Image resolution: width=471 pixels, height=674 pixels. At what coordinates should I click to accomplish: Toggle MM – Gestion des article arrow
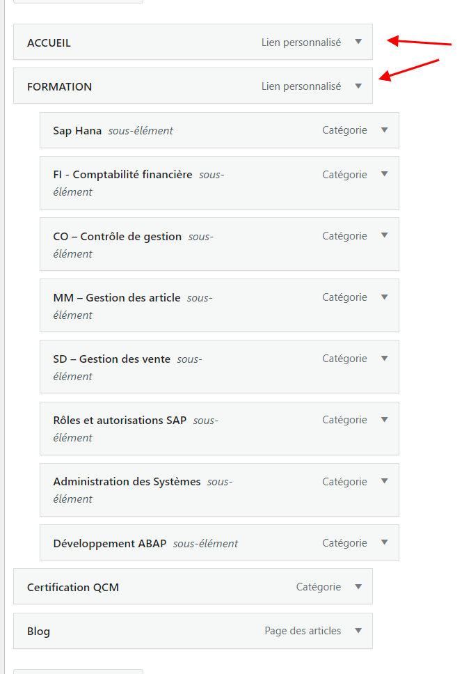pos(385,297)
